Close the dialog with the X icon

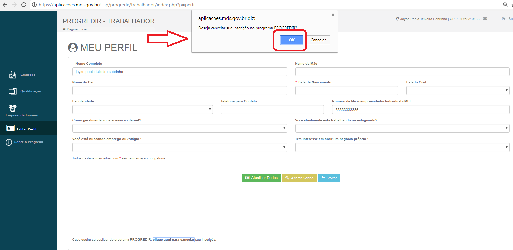(333, 15)
